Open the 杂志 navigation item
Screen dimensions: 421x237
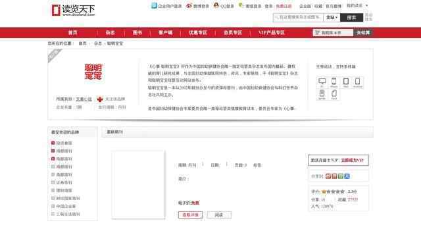[x=110, y=32]
